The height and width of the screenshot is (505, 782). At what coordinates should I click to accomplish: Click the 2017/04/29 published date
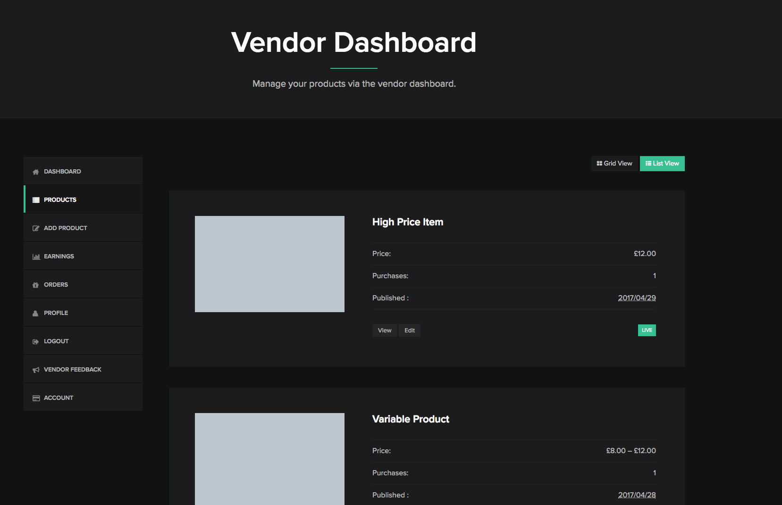click(x=637, y=298)
